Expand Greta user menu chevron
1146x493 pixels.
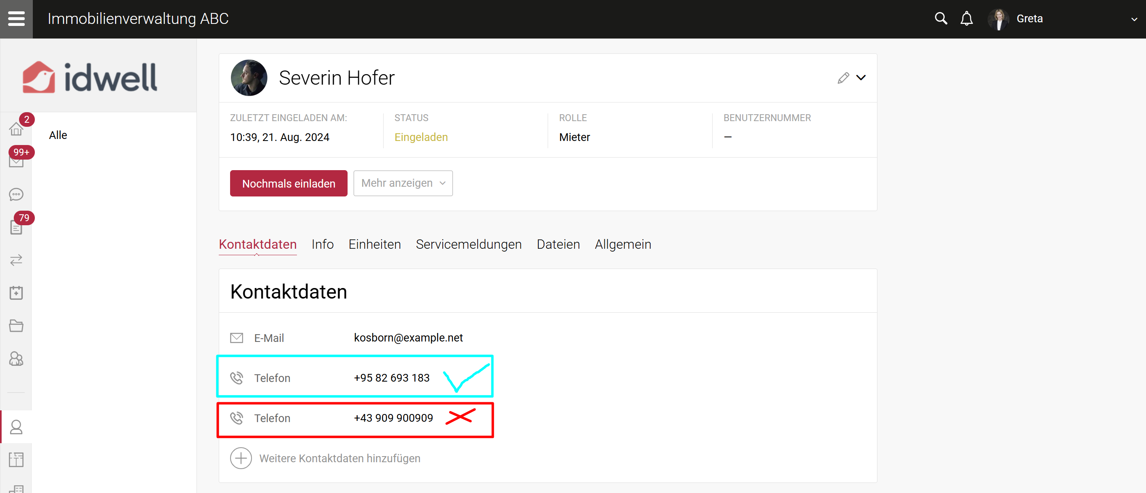pos(1134,19)
